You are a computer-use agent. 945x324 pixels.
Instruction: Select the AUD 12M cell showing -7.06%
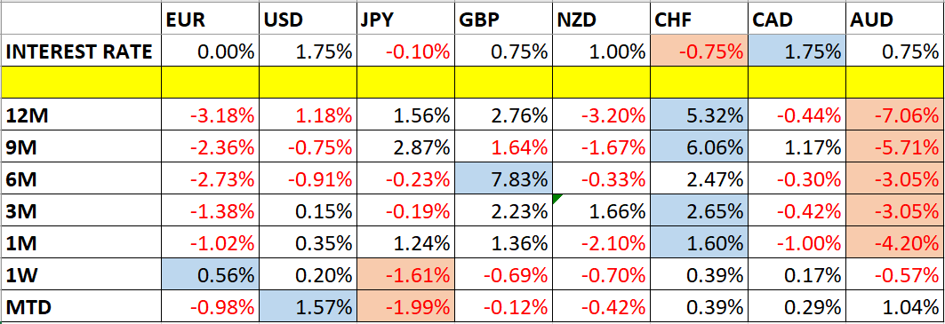tap(895, 114)
